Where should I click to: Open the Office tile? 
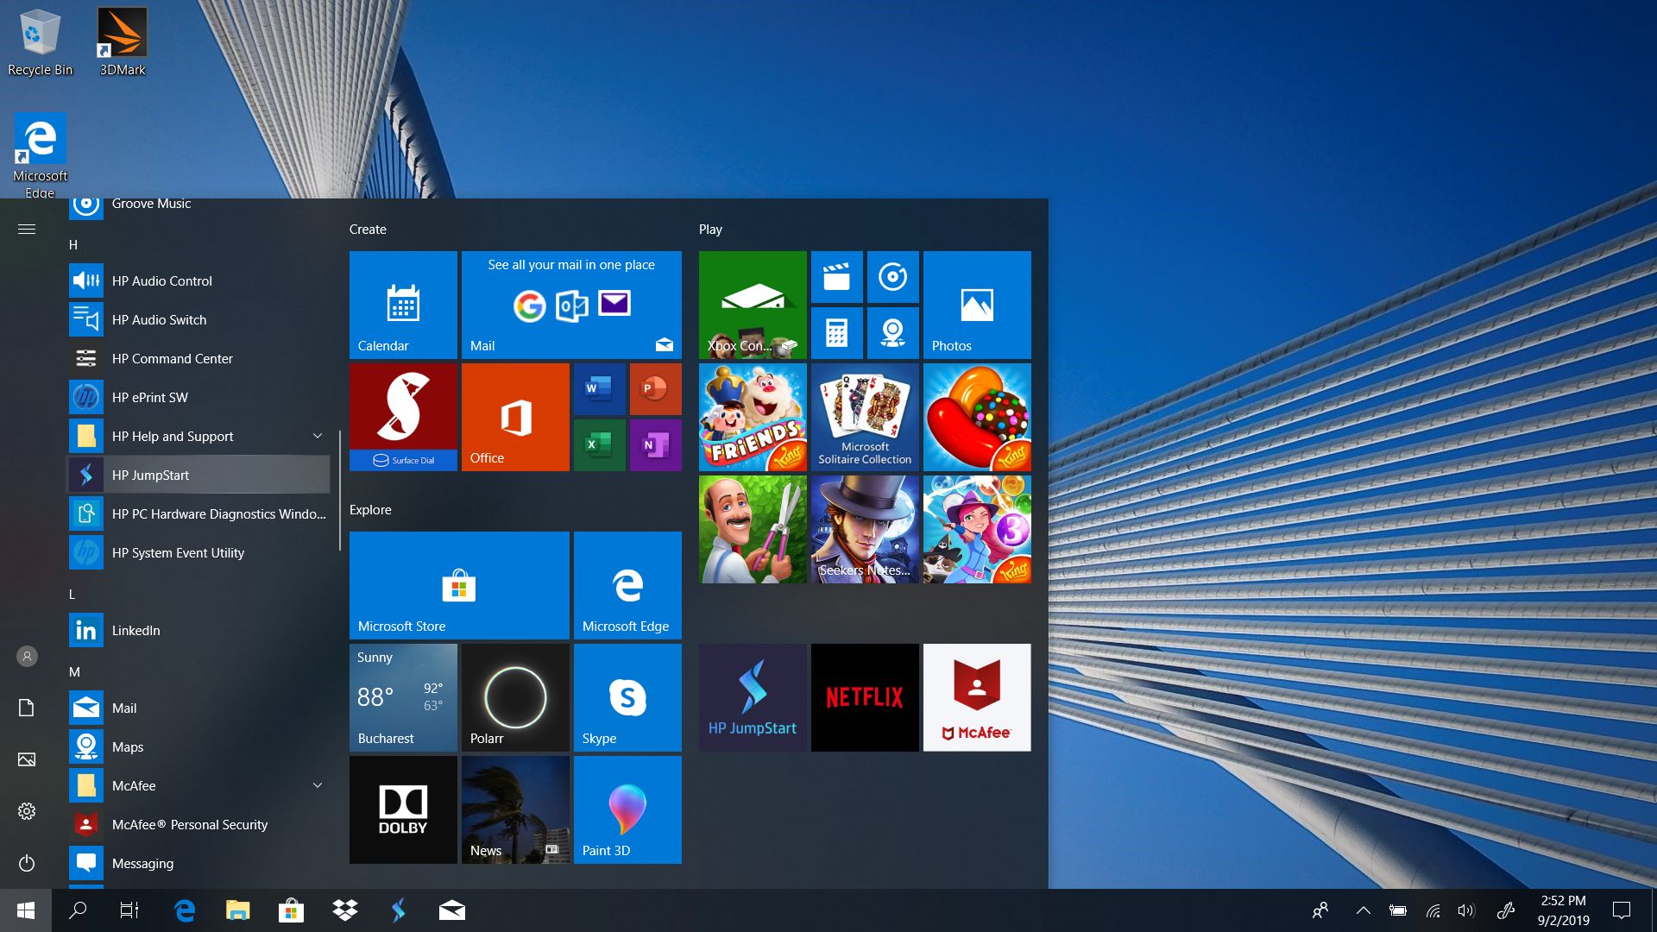(515, 417)
